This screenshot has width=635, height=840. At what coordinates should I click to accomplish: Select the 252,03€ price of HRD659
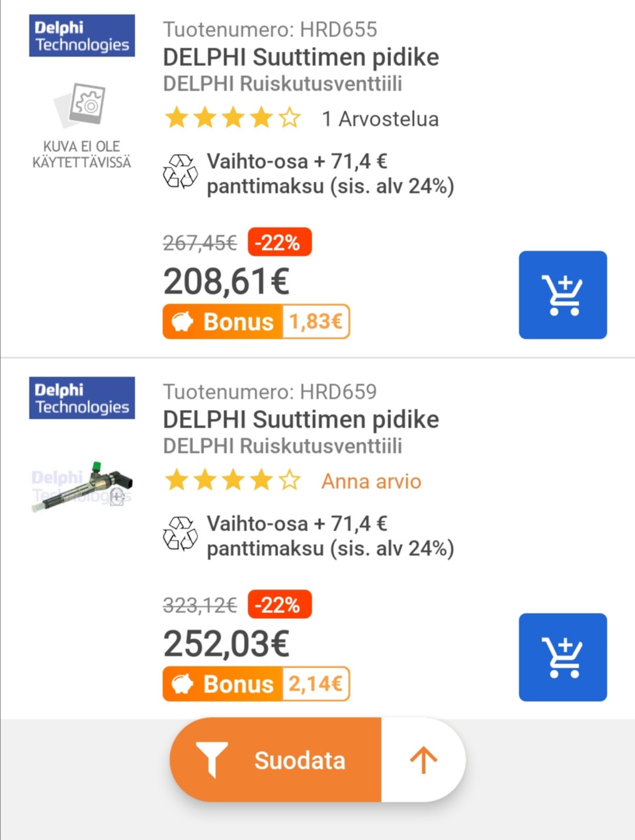point(226,644)
